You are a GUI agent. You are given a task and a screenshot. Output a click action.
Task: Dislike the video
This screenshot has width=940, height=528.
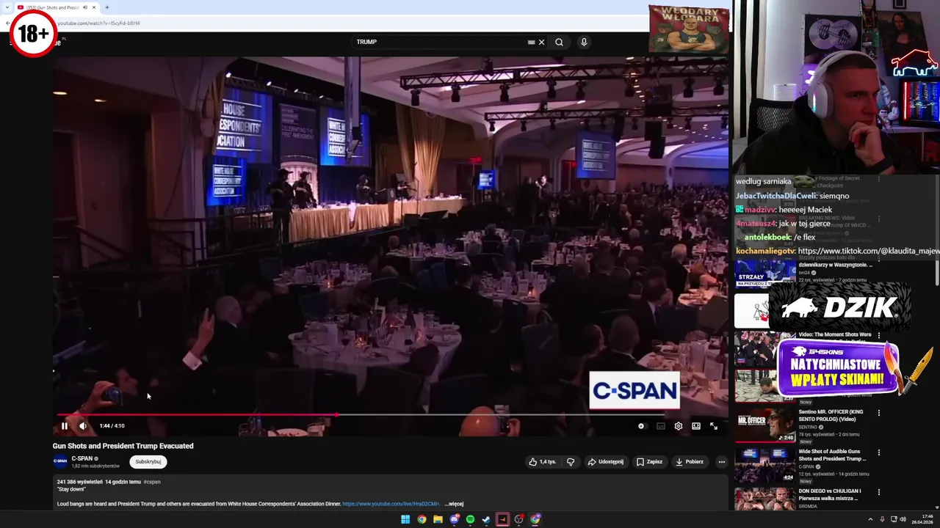click(x=571, y=462)
